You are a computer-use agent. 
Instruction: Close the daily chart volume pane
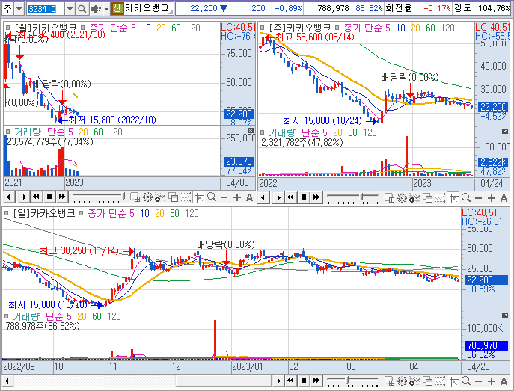505,315
